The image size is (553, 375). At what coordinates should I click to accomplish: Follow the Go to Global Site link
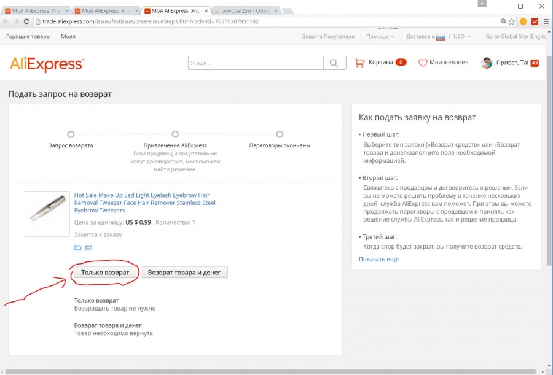516,36
